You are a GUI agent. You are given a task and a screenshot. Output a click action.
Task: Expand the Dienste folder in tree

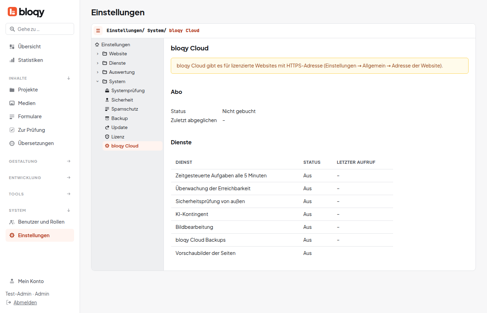point(98,63)
